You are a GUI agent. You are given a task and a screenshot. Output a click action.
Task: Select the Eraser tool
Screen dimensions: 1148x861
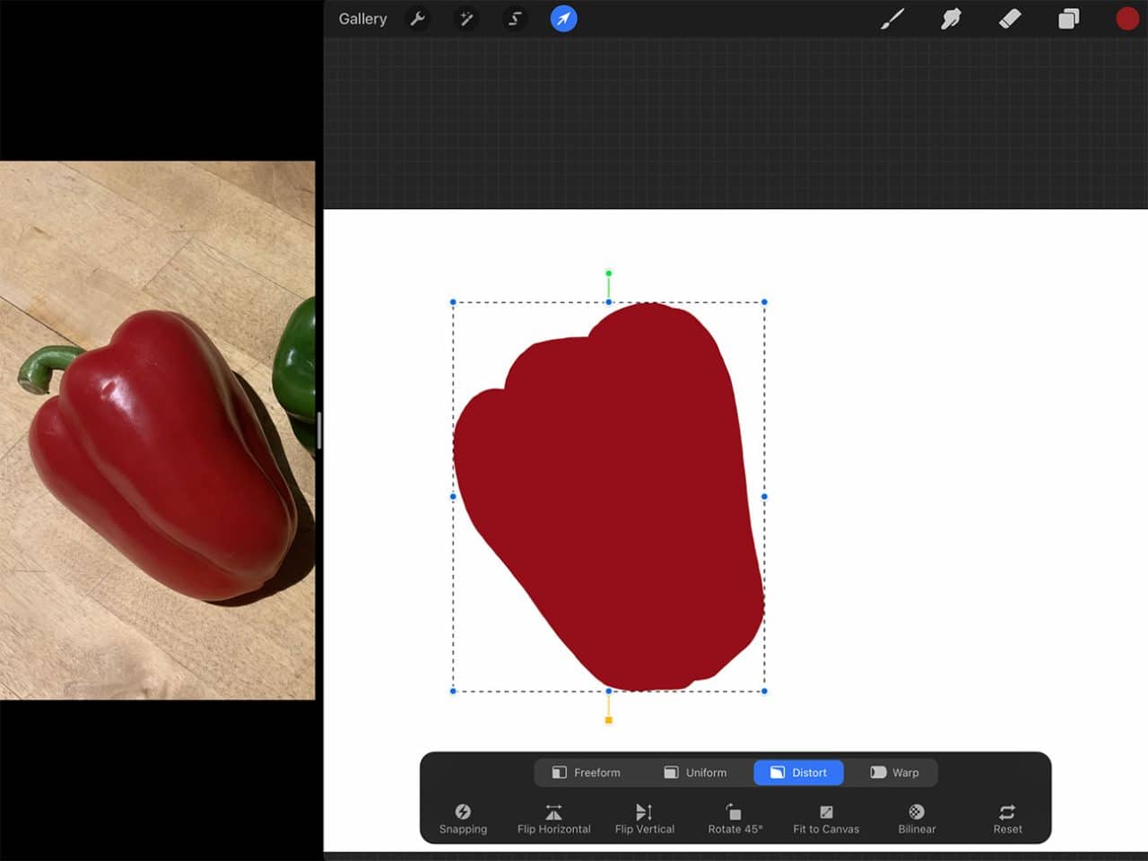click(x=1009, y=18)
